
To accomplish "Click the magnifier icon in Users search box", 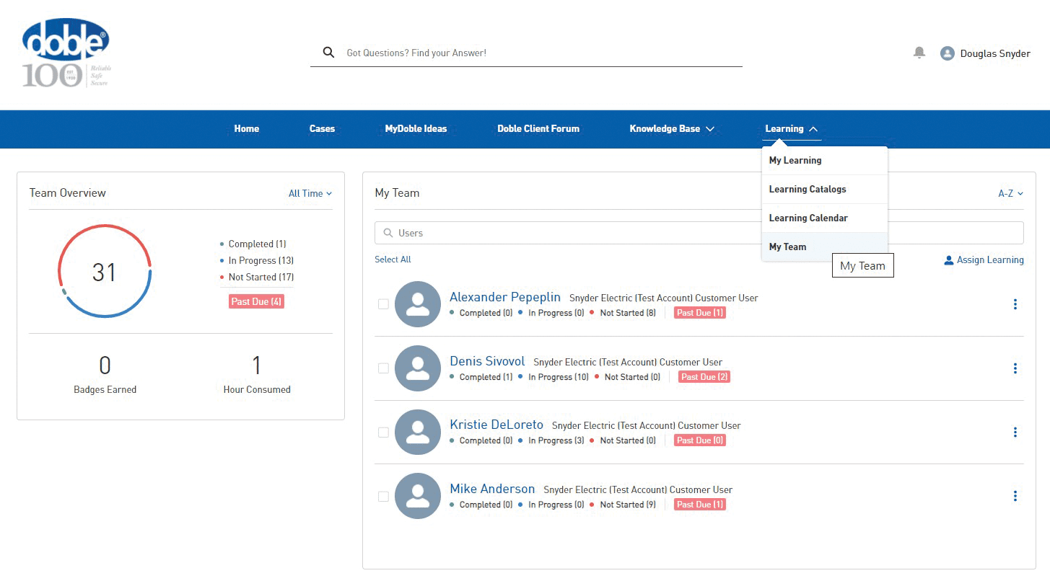I will tap(388, 233).
